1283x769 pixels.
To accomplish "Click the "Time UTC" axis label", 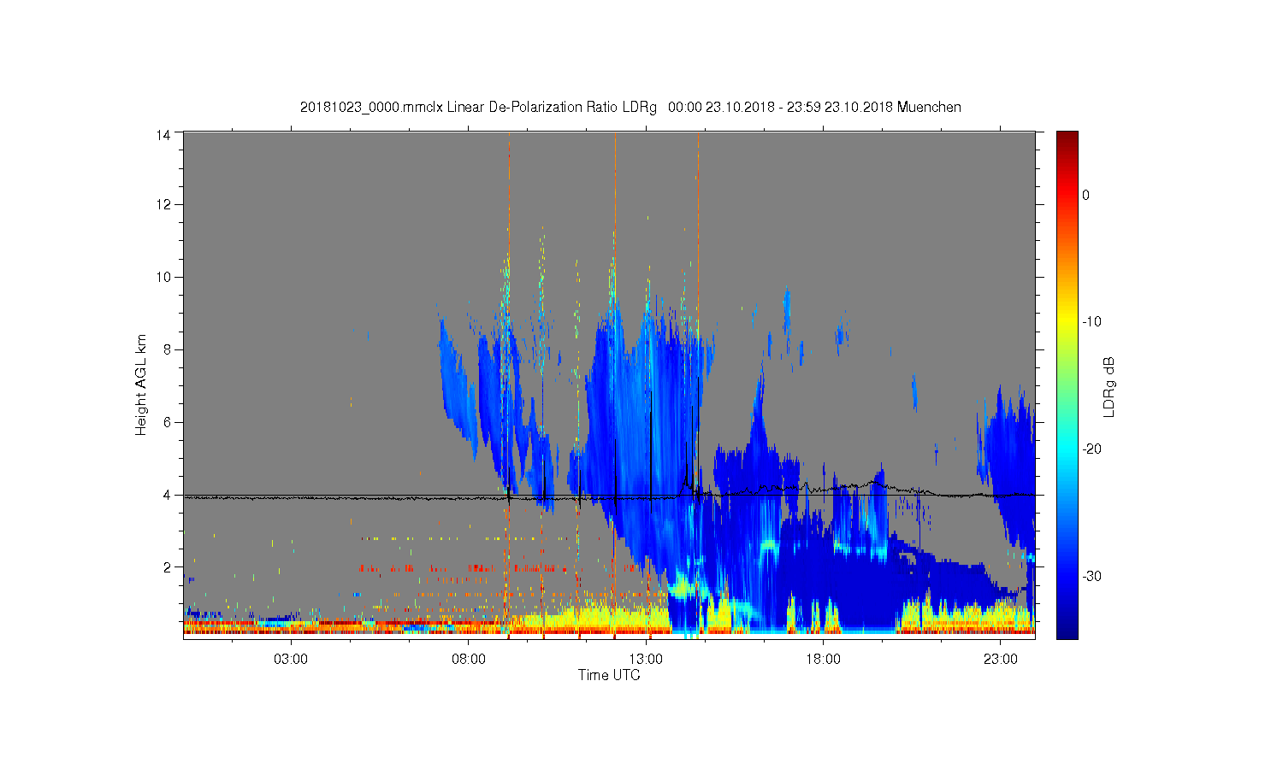I will [609, 675].
